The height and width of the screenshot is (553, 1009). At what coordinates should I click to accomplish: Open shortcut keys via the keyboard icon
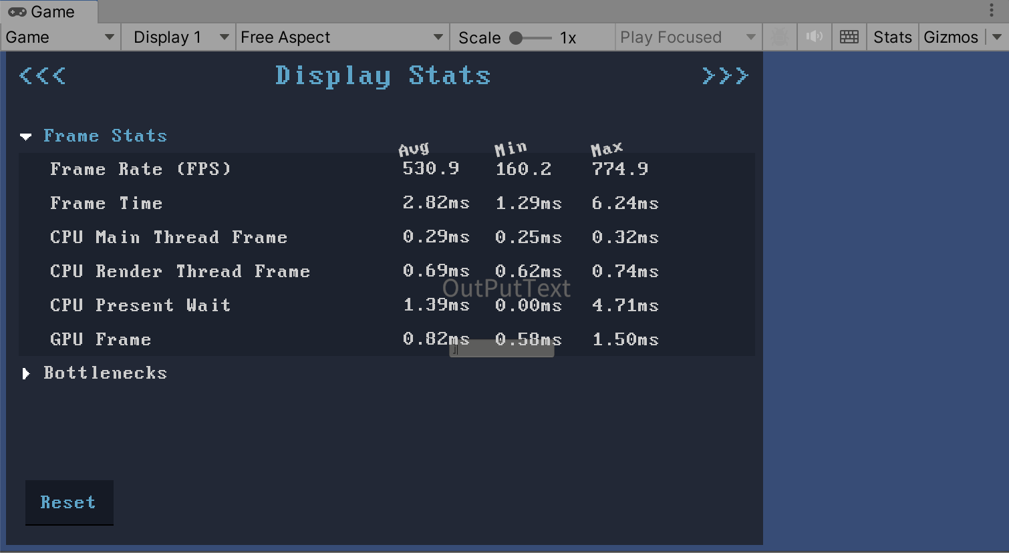849,37
